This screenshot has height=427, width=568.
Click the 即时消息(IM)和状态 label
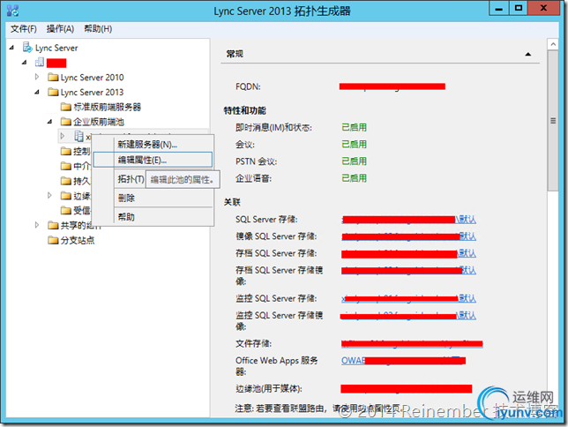[273, 128]
